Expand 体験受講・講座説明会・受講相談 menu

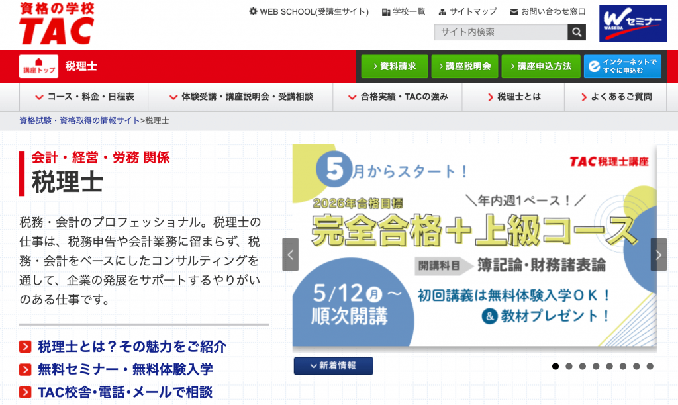point(240,97)
